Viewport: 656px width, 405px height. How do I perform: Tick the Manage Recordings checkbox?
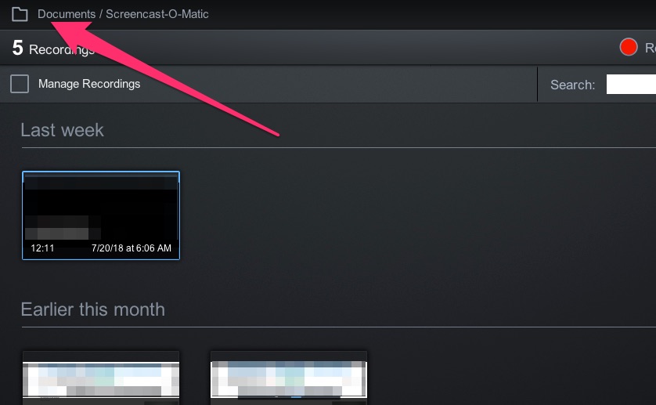click(x=20, y=84)
